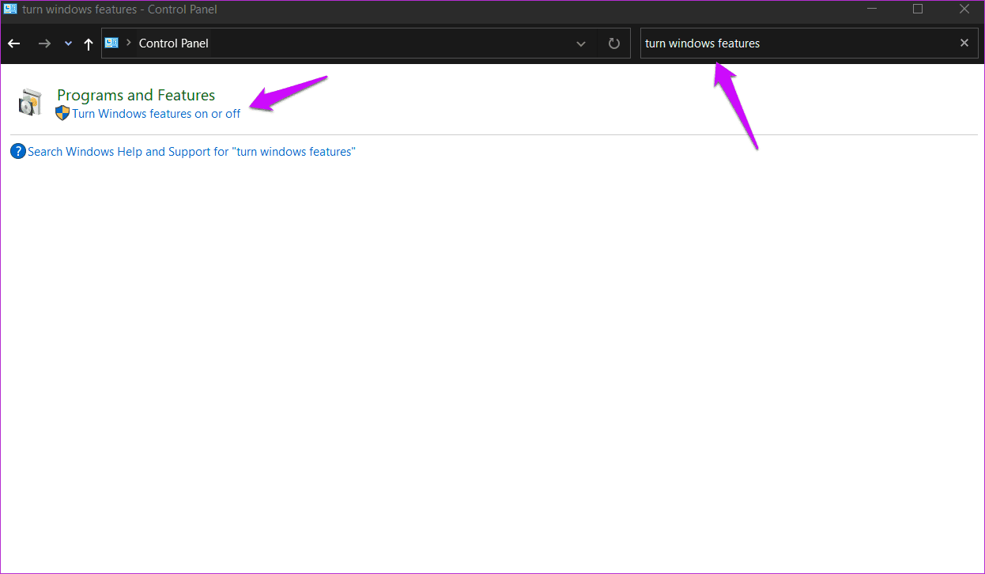Click the forward navigation arrow
The width and height of the screenshot is (985, 574).
point(44,43)
